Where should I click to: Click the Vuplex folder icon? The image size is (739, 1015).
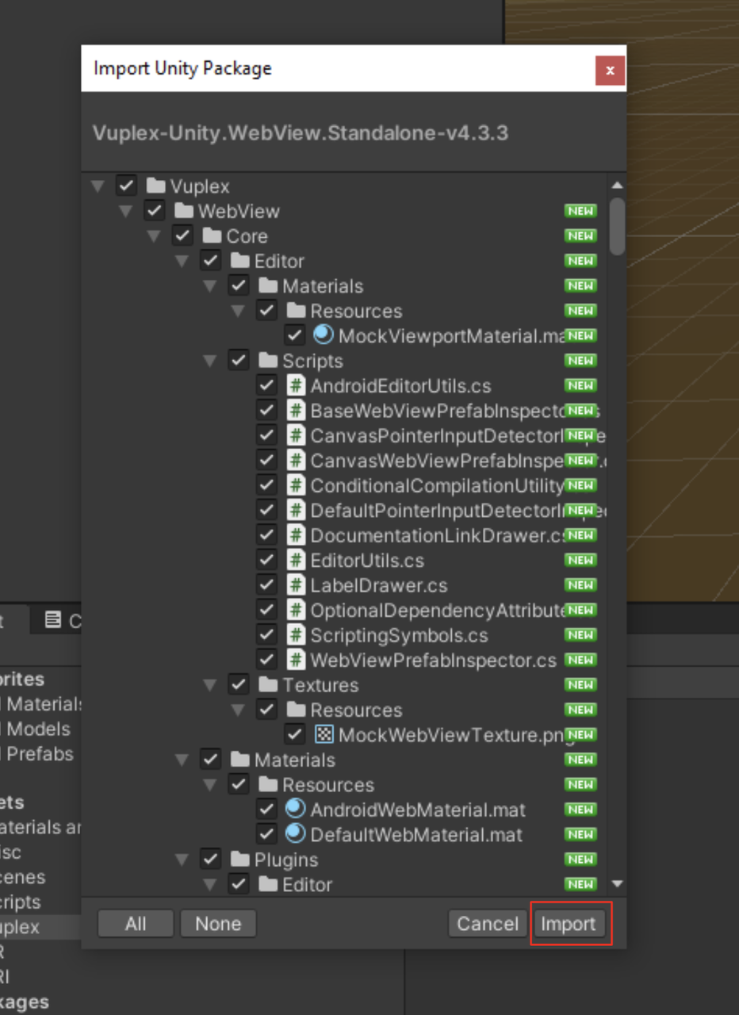155,186
